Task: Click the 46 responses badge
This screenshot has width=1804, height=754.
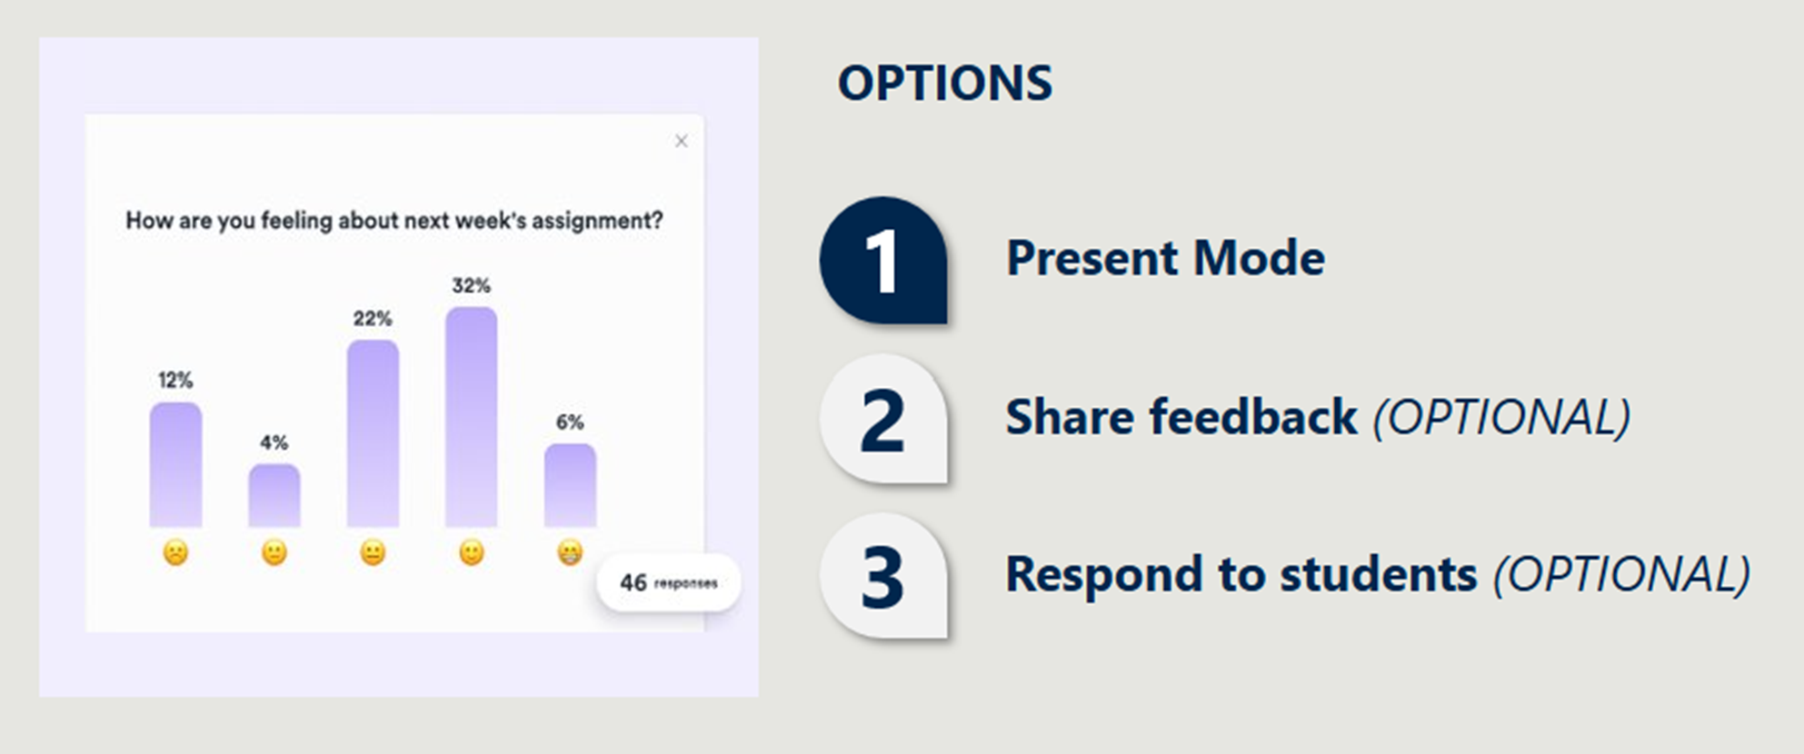Action: [668, 582]
